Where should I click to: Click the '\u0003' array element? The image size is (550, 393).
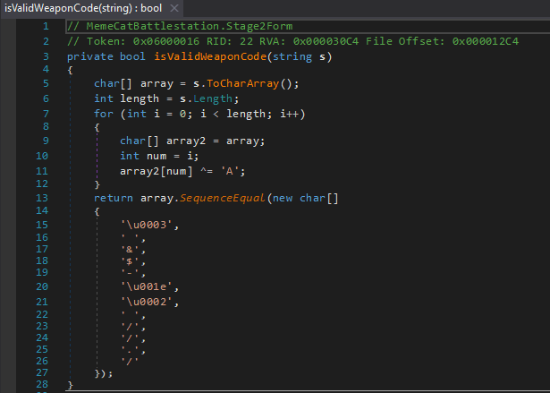coord(147,225)
